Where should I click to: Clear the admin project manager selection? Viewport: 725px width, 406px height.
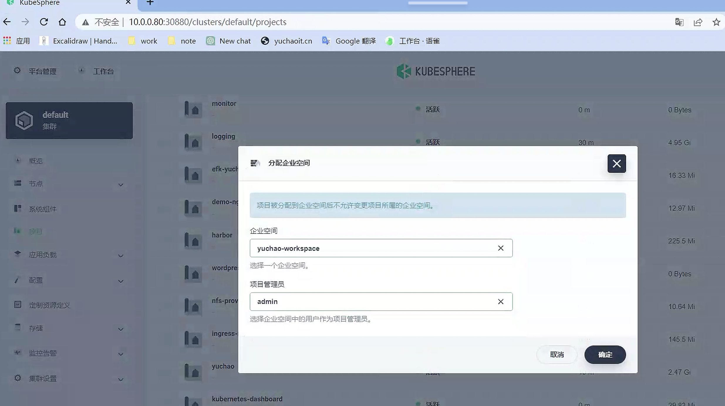click(x=500, y=302)
